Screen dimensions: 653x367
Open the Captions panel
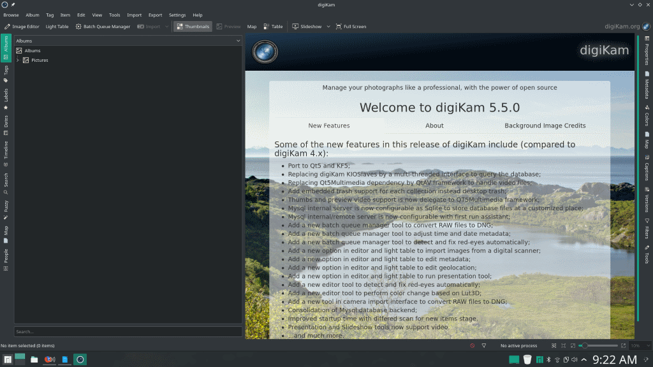tap(649, 172)
